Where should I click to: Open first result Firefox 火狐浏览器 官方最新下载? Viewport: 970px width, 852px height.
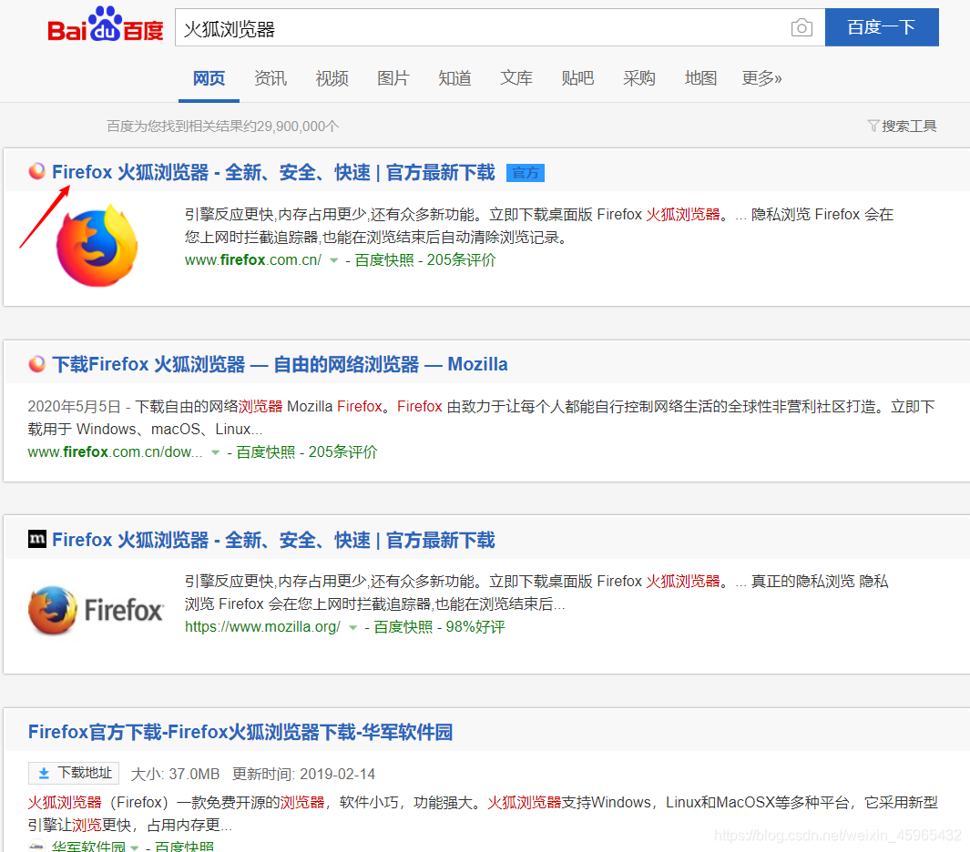(273, 173)
